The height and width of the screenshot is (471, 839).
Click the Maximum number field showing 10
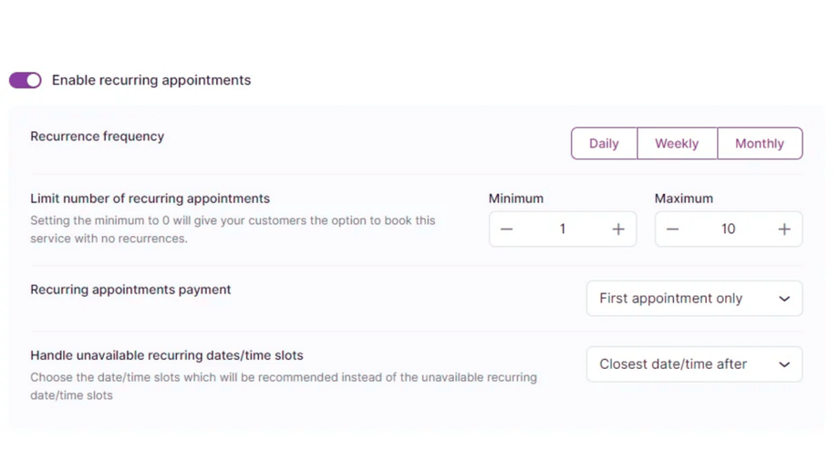(728, 230)
